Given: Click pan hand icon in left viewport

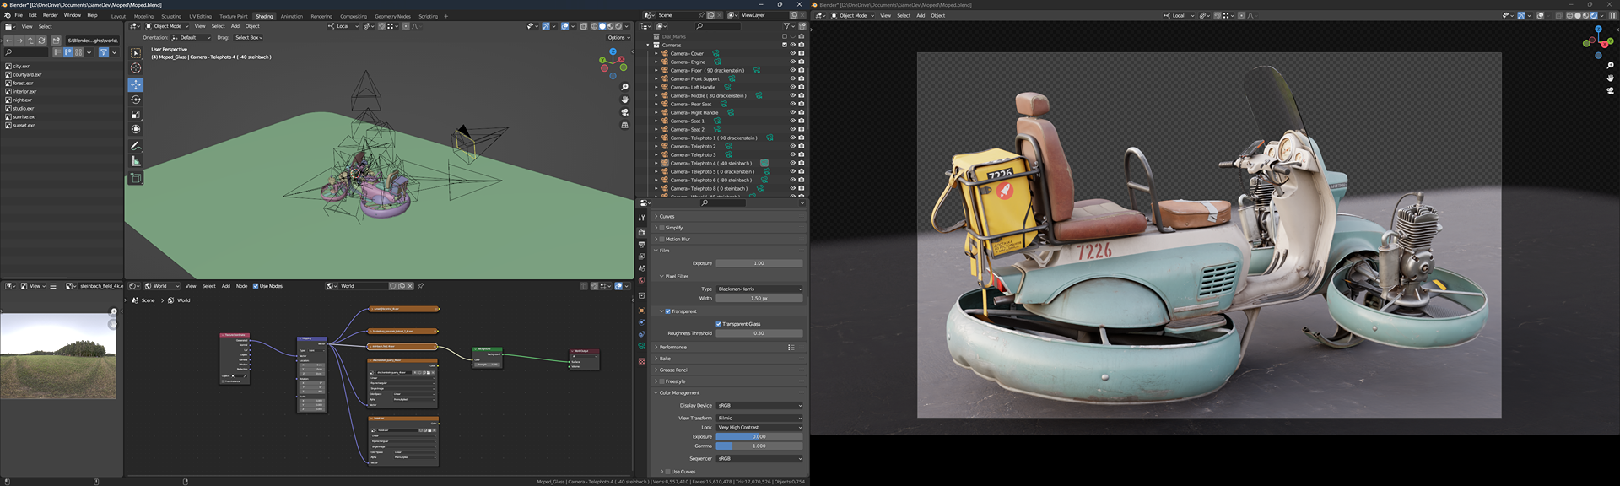Looking at the screenshot, I should tap(624, 100).
